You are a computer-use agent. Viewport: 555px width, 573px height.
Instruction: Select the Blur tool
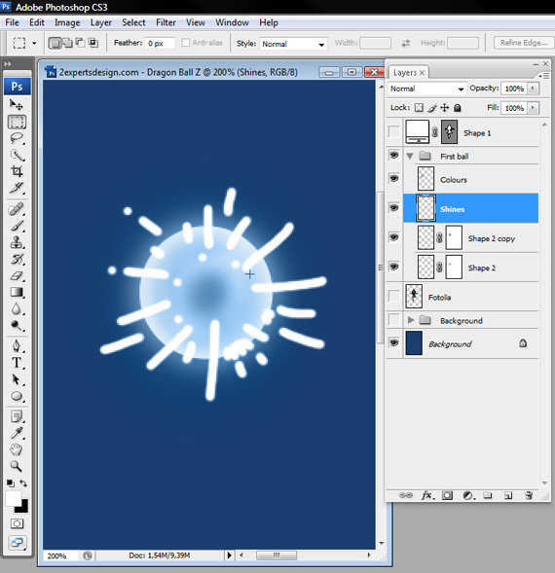tap(17, 308)
